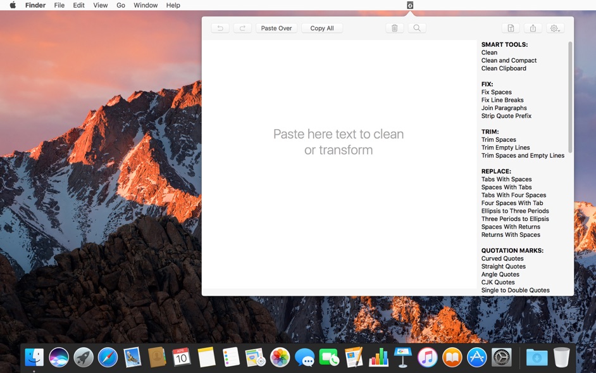Click the share icon in toolbar
The width and height of the screenshot is (596, 373).
tap(533, 28)
